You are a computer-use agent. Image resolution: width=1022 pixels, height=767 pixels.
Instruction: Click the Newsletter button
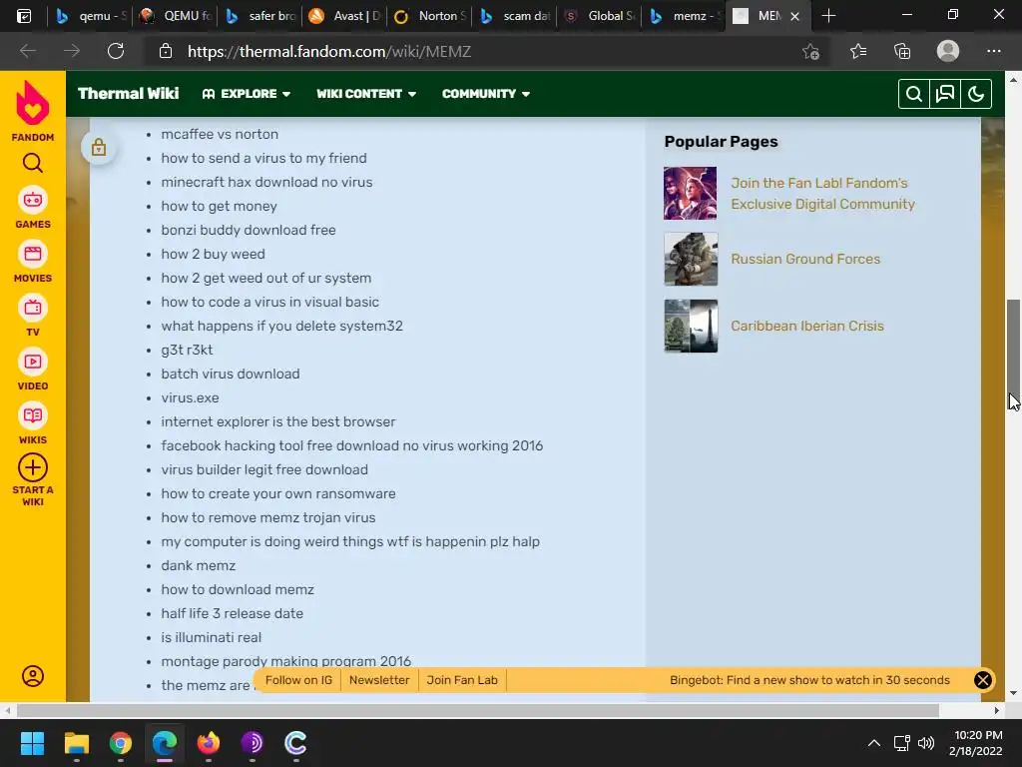(x=379, y=680)
